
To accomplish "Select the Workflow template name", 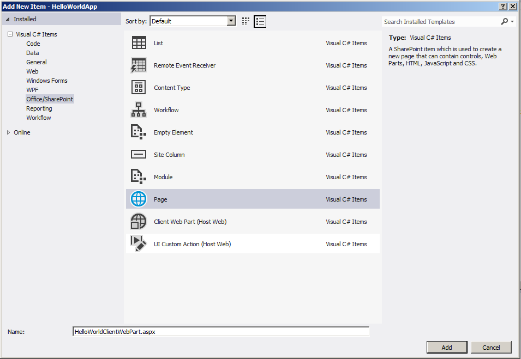I will pyautogui.click(x=166, y=110).
